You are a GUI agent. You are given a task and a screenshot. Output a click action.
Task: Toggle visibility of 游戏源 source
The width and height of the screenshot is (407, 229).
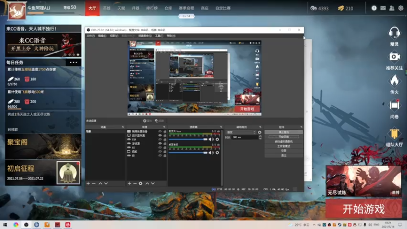tap(160, 144)
